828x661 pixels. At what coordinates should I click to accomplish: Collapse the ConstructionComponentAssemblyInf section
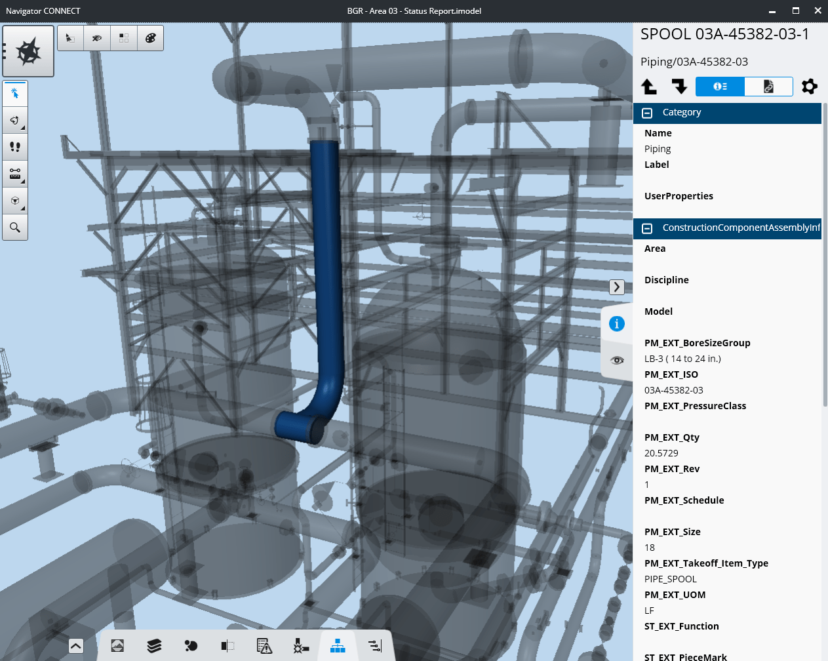point(647,228)
